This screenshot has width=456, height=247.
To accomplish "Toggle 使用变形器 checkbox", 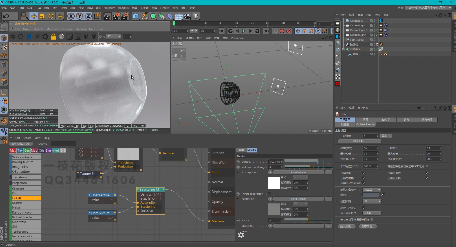I will [x=427, y=178].
